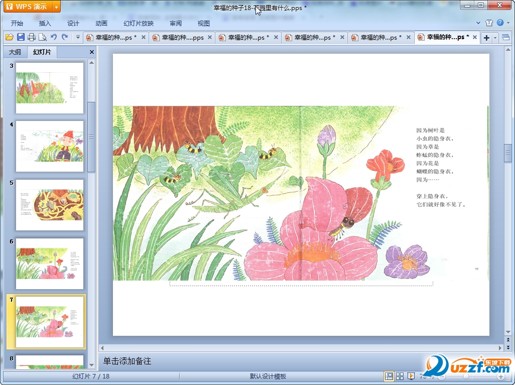Image resolution: width=515 pixels, height=385 pixels.
Task: Close the slide thumbnail panel
Action: [92, 52]
